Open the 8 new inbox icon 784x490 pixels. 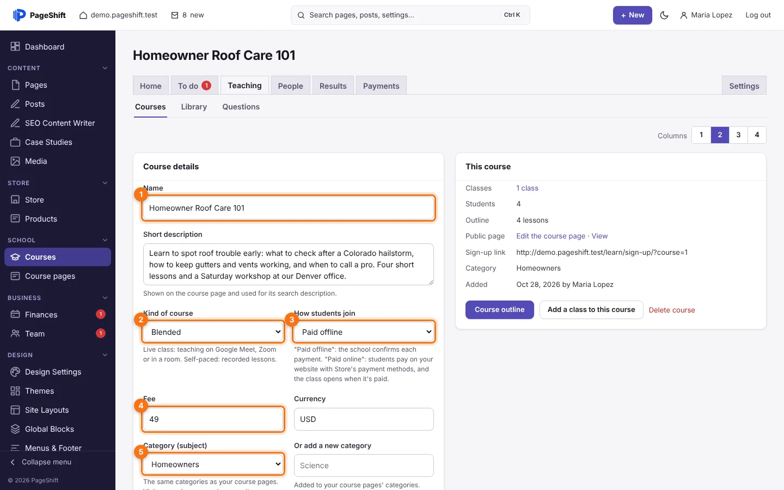[x=175, y=15]
